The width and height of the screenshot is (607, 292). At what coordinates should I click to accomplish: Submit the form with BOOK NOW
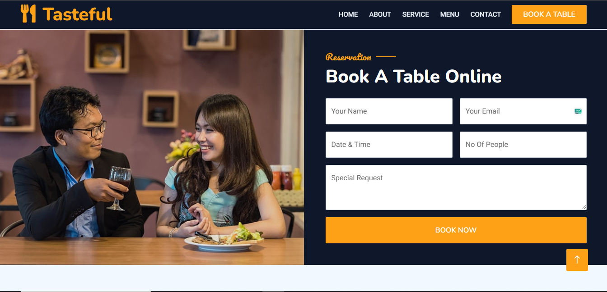pyautogui.click(x=456, y=230)
